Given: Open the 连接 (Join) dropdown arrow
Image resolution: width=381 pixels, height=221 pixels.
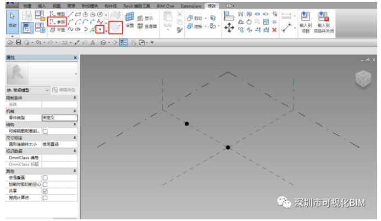Looking at the screenshot, I should click(206, 26).
